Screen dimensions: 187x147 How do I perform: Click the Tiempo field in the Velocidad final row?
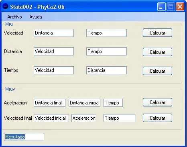[x=119, y=118]
